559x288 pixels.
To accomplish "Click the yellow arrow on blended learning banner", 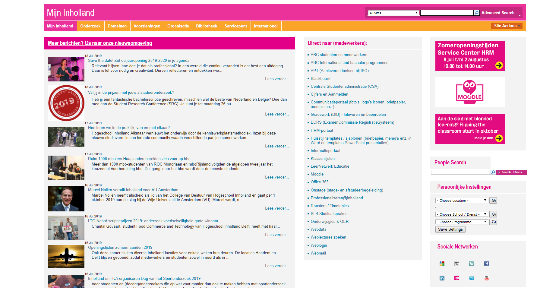I will coord(499,138).
